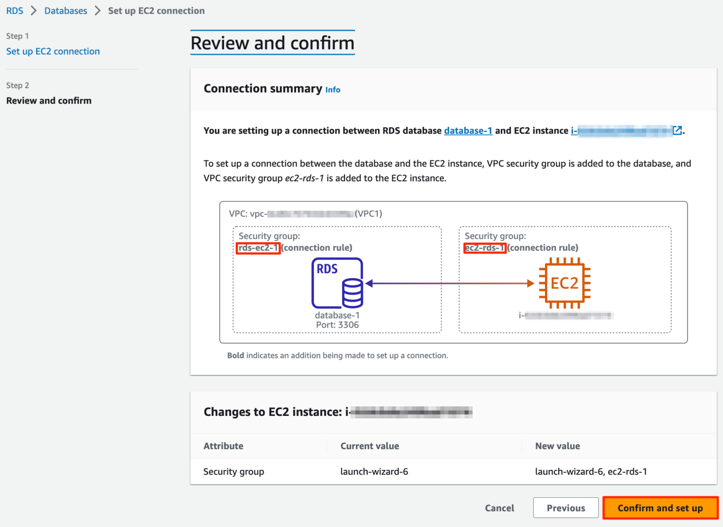Select the Review and confirm step label
The image size is (723, 527).
(48, 100)
